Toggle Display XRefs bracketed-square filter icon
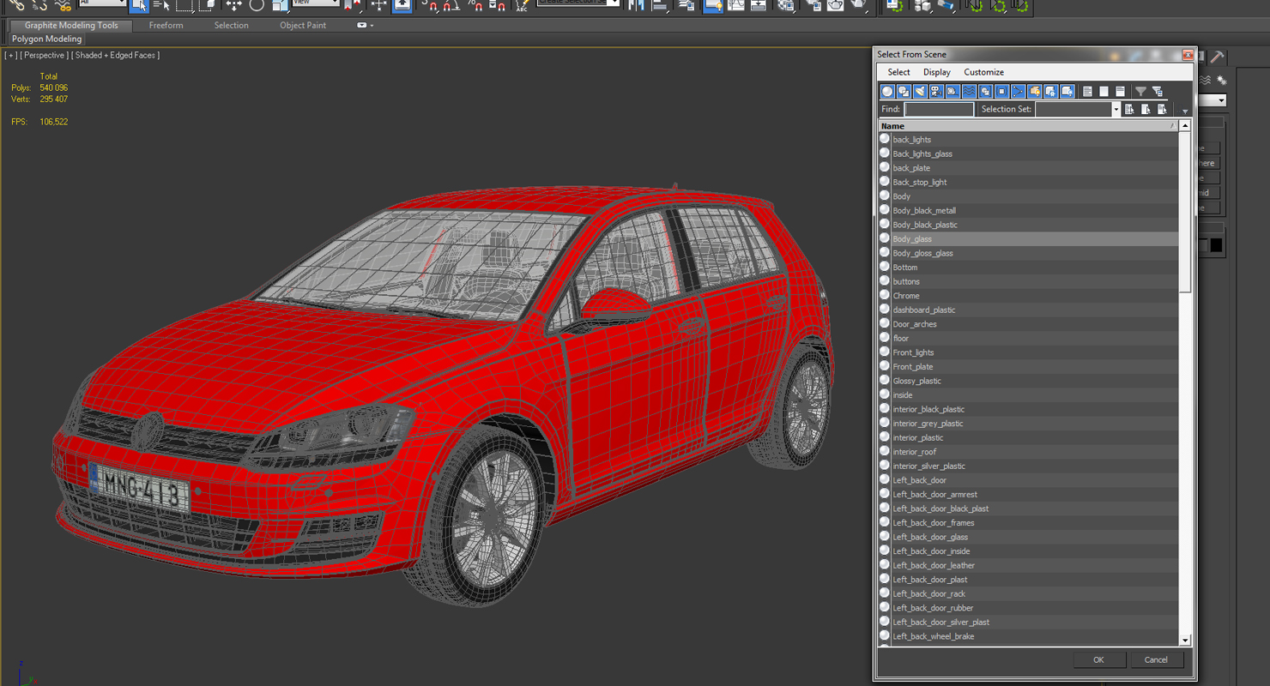The height and width of the screenshot is (686, 1270). 1002,91
